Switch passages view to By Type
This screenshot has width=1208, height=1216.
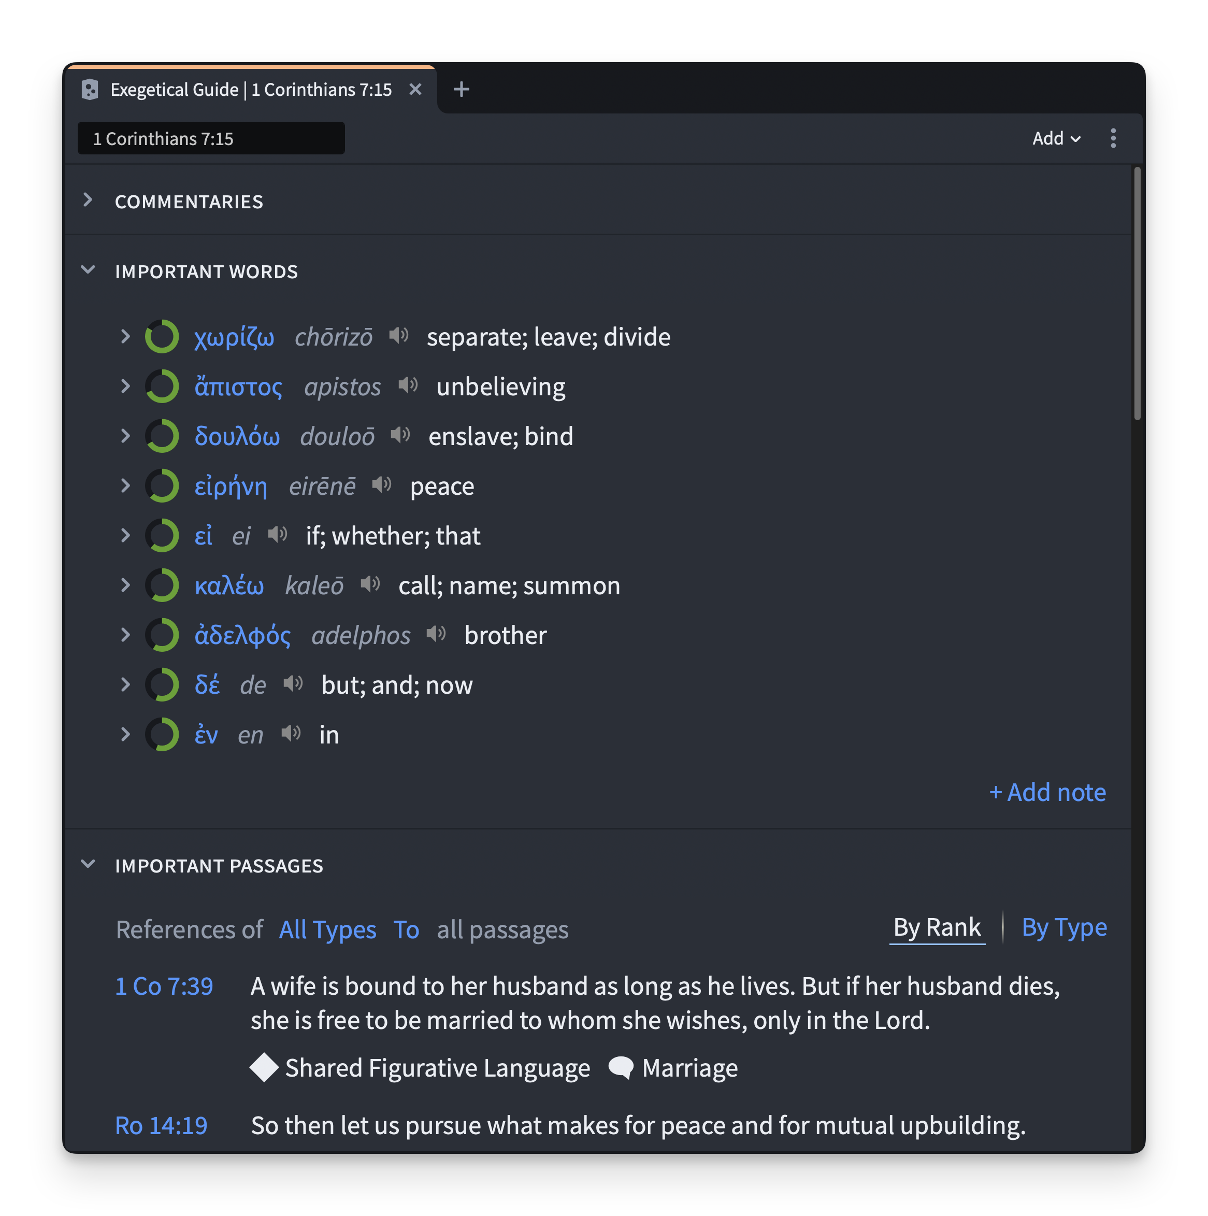[x=1064, y=928]
